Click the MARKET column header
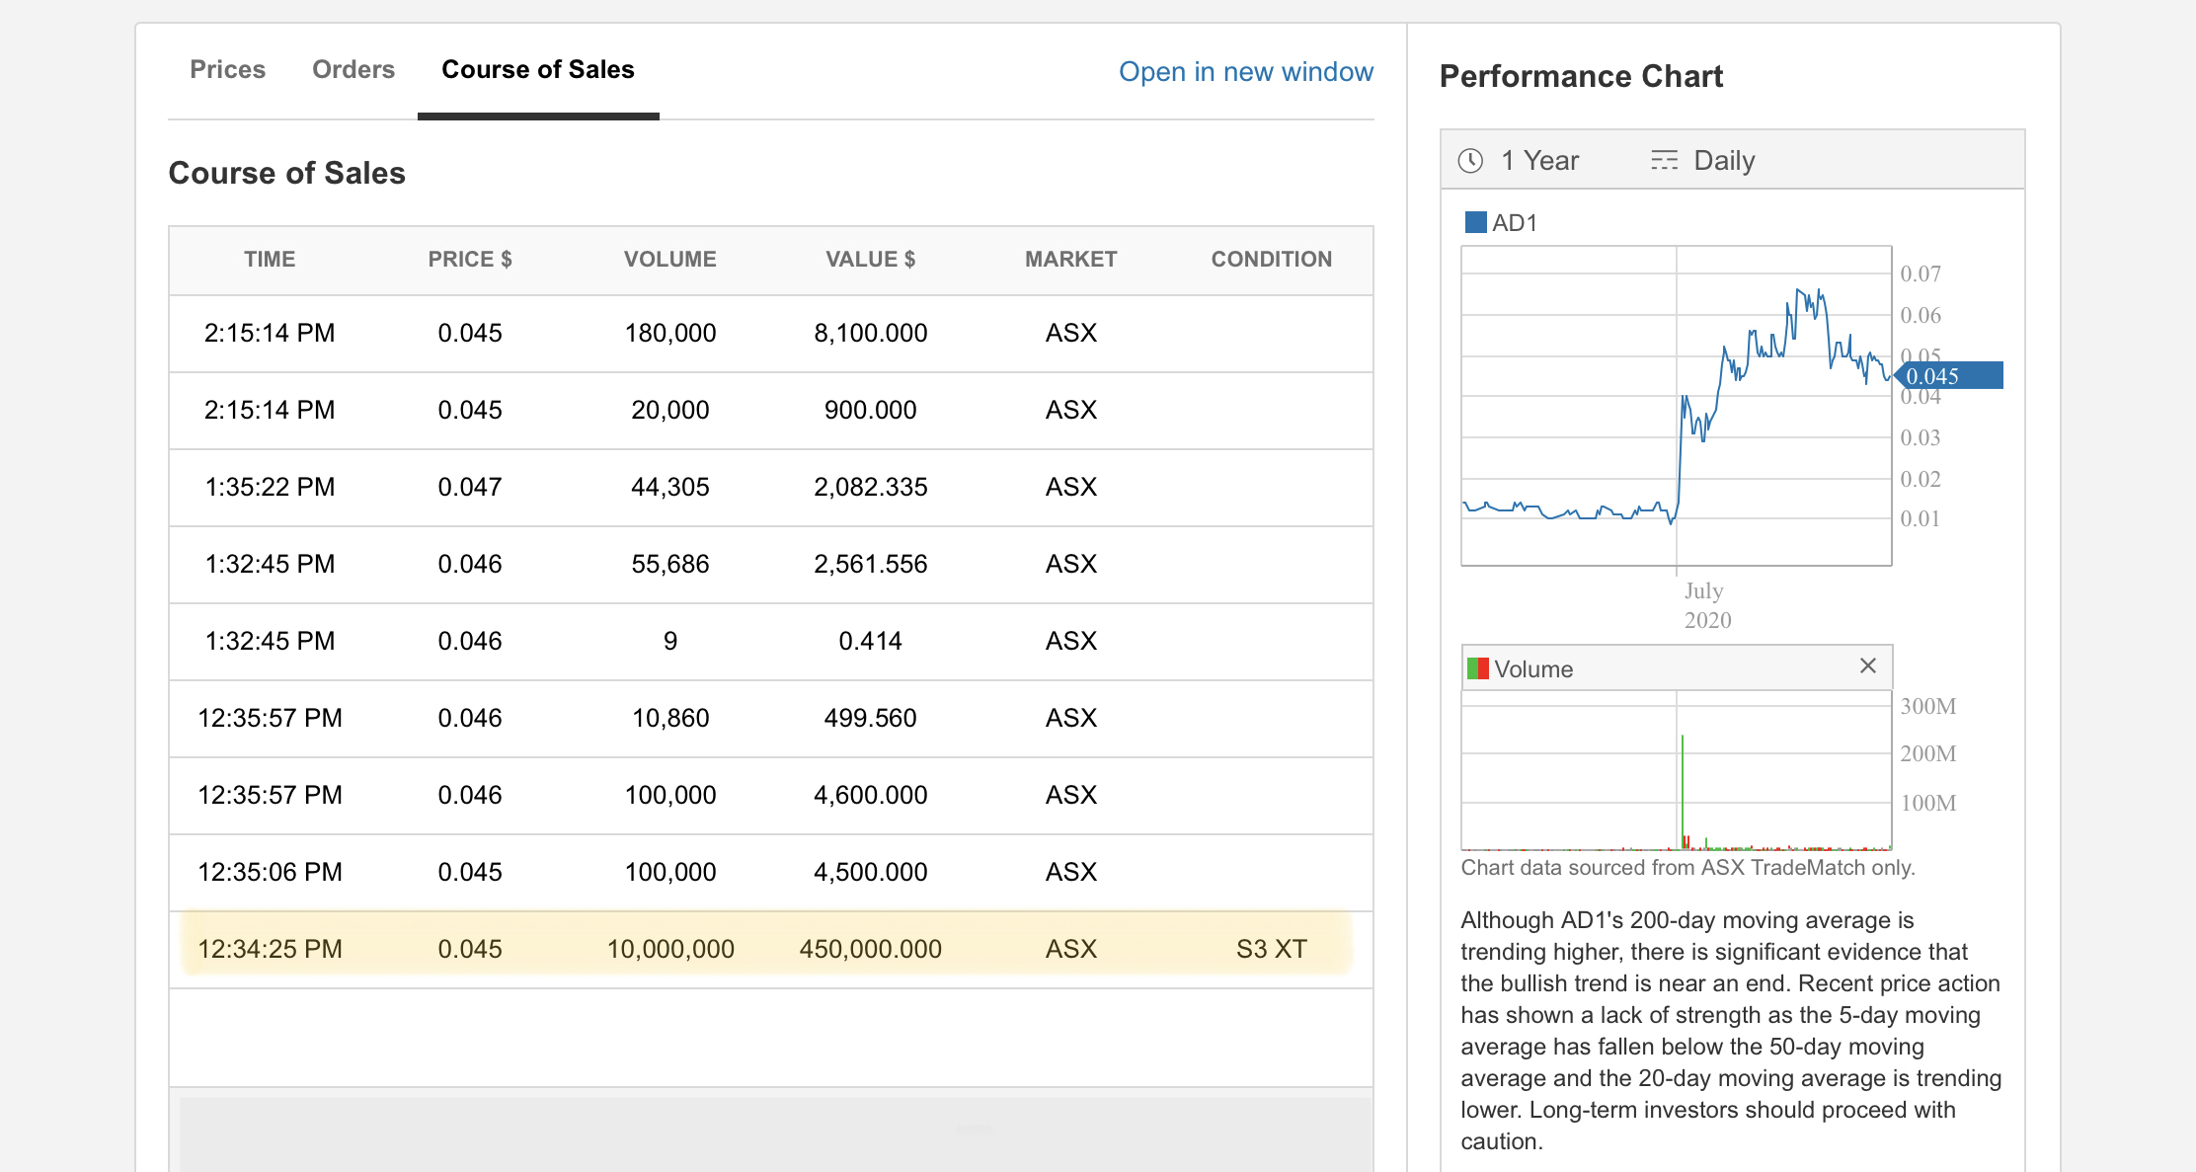Viewport: 2196px width, 1172px height. (x=1071, y=259)
